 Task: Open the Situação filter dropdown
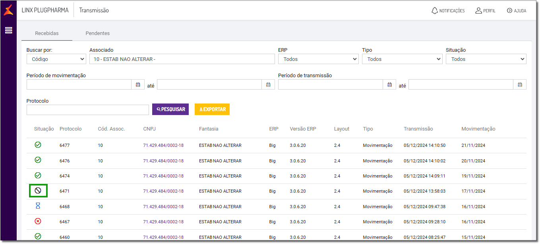(x=486, y=59)
